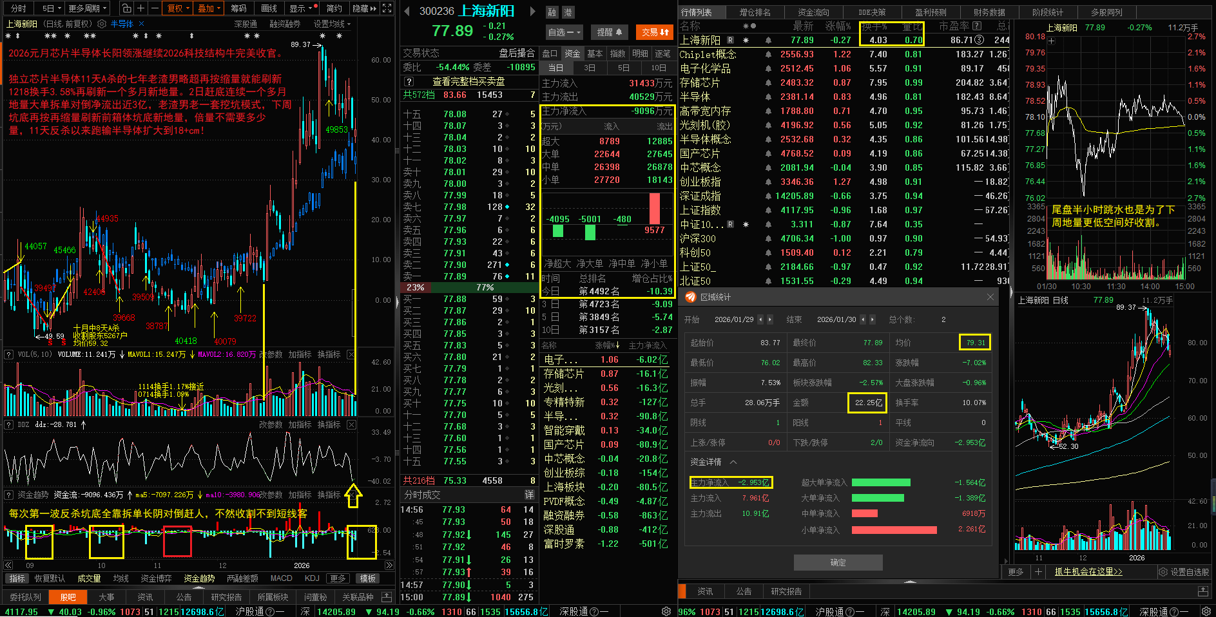Open the 抓牛机会在这里>> link
The height and width of the screenshot is (617, 1216).
[x=1088, y=572]
